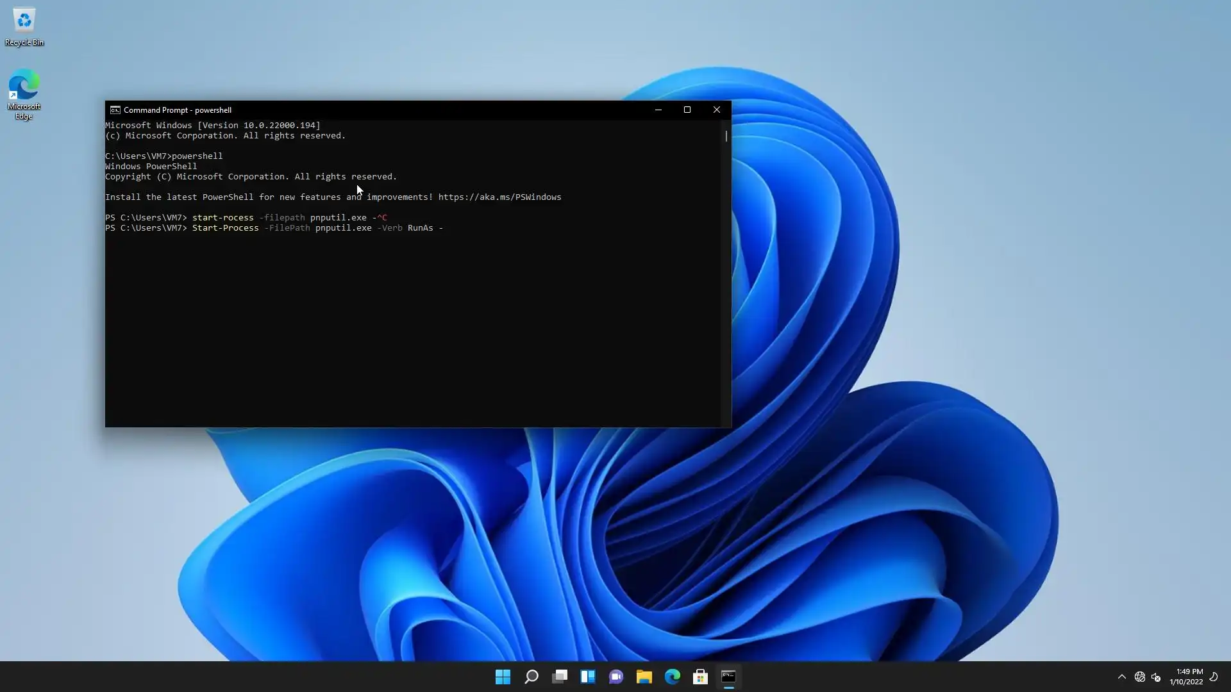Click the aka.ms/PSWindows URL text
Viewport: 1231px width, 692px height.
click(499, 197)
